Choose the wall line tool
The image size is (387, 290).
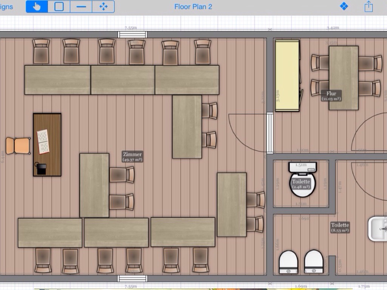pos(81,7)
